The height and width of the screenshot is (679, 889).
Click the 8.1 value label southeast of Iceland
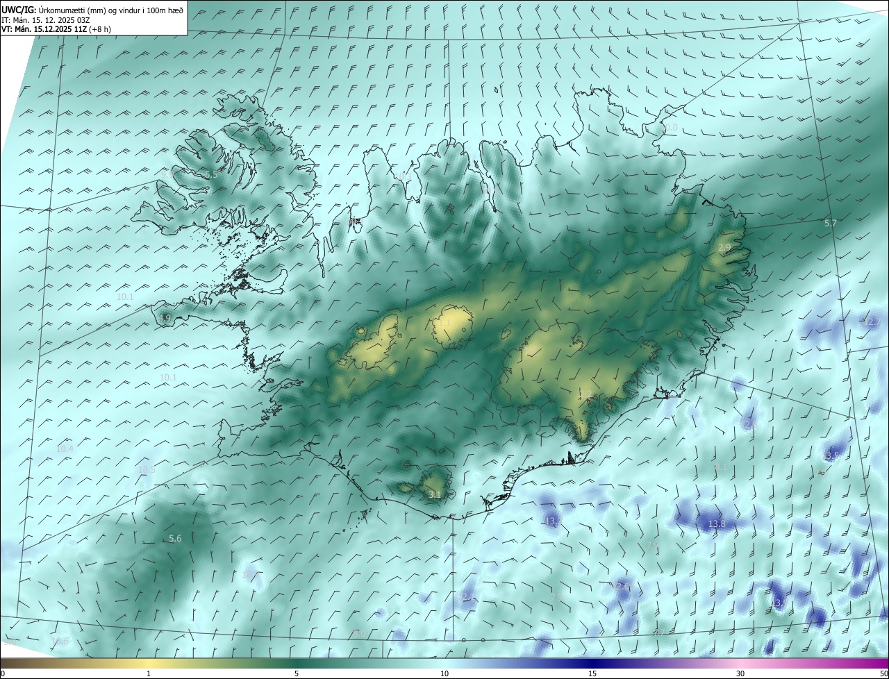point(721,468)
